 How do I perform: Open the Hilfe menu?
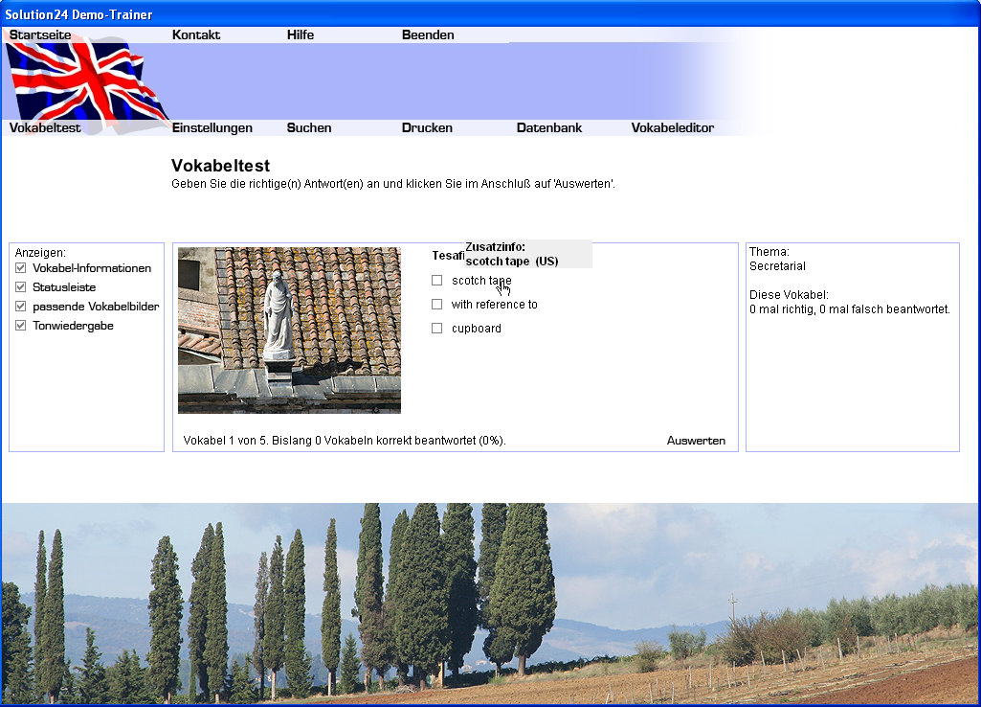click(301, 34)
